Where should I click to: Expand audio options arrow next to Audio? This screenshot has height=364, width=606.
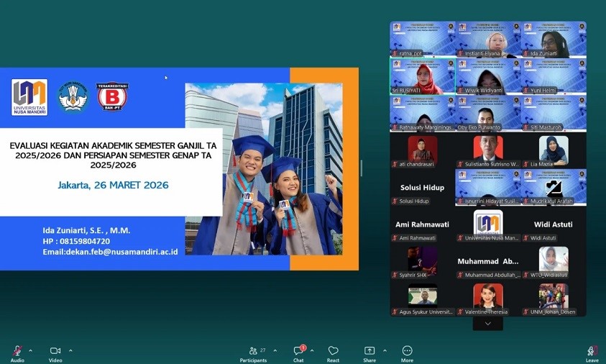pos(30,350)
